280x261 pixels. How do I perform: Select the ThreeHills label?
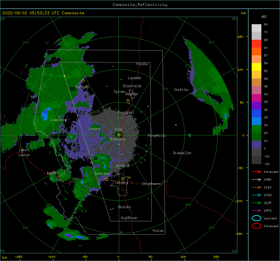coord(156,136)
